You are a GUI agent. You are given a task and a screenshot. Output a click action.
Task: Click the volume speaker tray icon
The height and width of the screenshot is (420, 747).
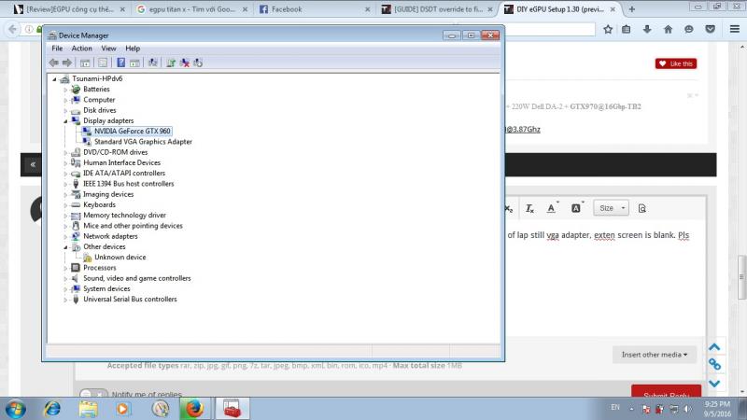pos(688,409)
